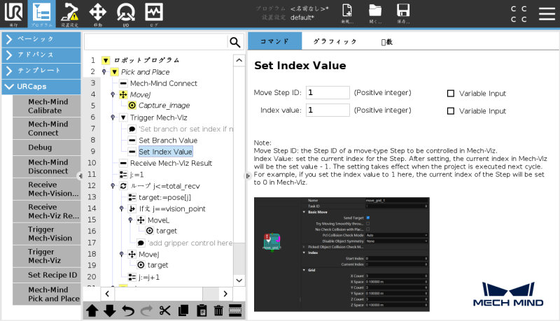Viewport: 560px width, 321px height.
Task: Insert Mech-Mind Connect URCap
Action: [x=47, y=129]
